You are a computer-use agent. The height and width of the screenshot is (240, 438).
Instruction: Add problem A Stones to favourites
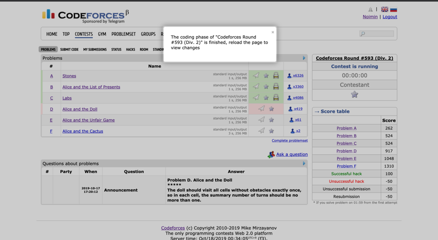coord(266,76)
